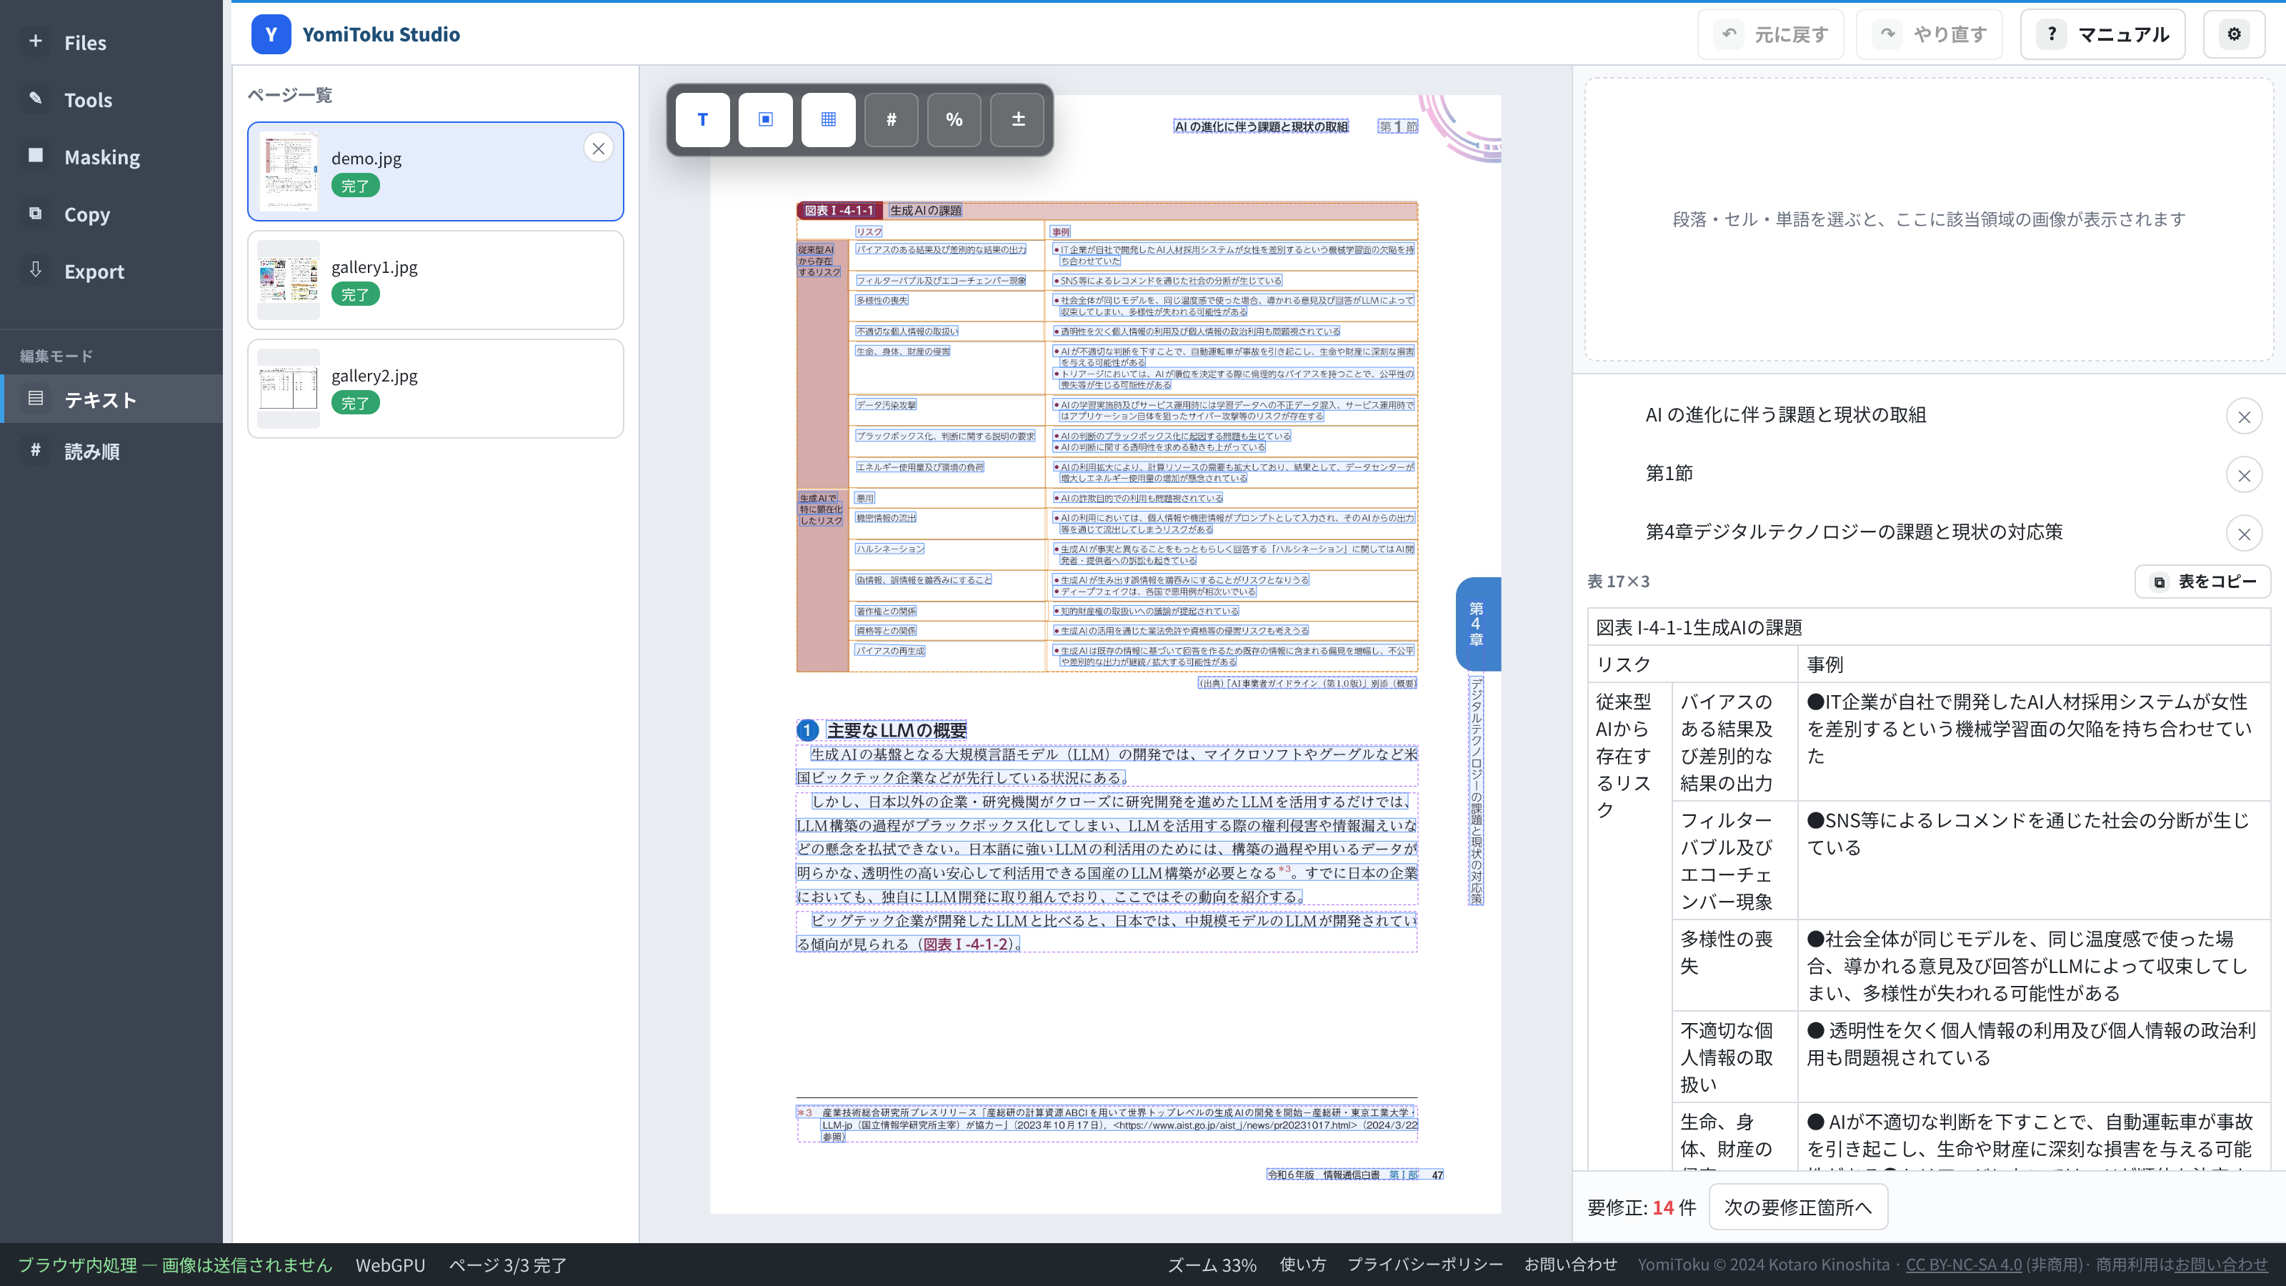Open 使い方 link in footer
This screenshot has height=1286, width=2286.
[1302, 1265]
